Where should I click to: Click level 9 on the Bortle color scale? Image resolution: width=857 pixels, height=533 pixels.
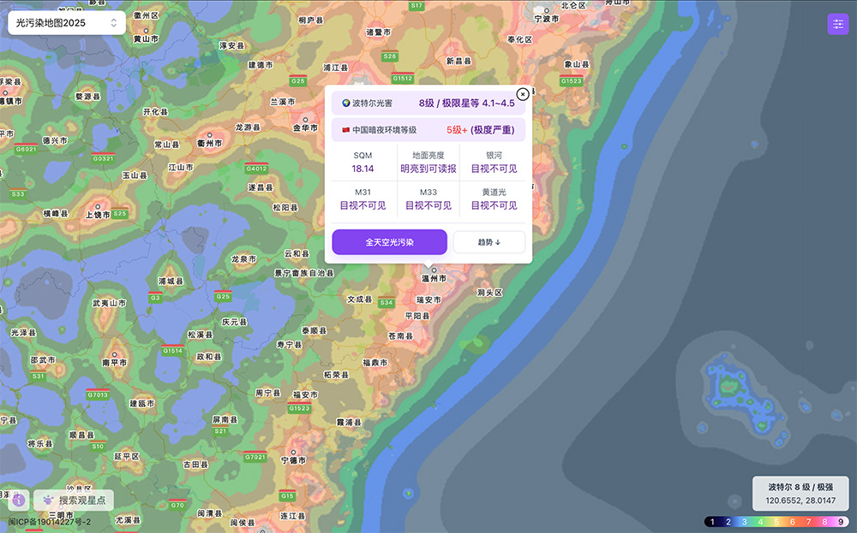click(x=842, y=522)
